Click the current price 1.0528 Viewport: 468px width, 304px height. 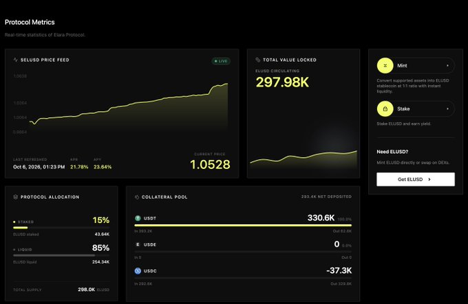click(x=210, y=165)
